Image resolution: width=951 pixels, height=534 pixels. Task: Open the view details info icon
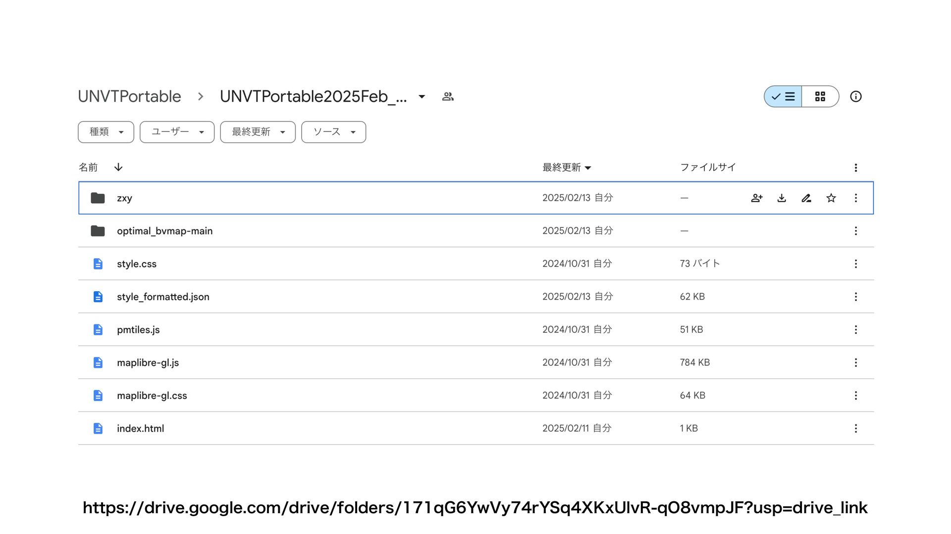(x=856, y=96)
